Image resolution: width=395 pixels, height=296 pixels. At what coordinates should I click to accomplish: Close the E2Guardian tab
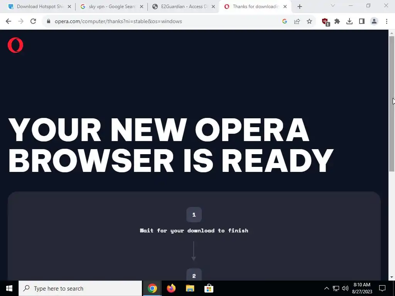[x=213, y=7]
